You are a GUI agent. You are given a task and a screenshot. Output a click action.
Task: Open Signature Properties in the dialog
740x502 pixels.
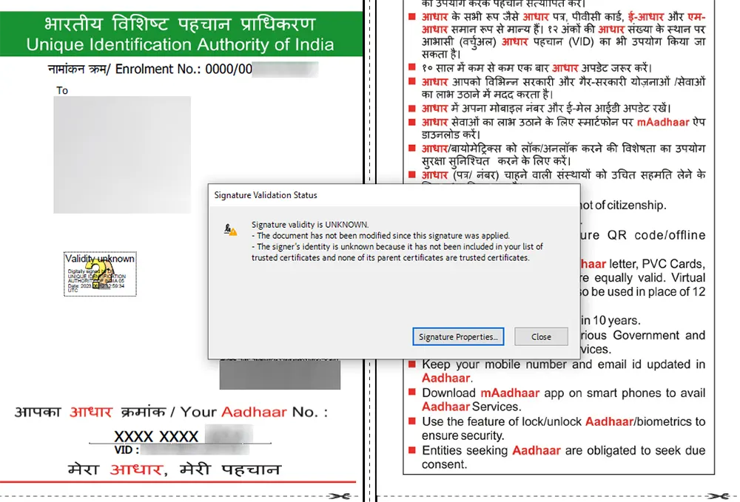458,336
